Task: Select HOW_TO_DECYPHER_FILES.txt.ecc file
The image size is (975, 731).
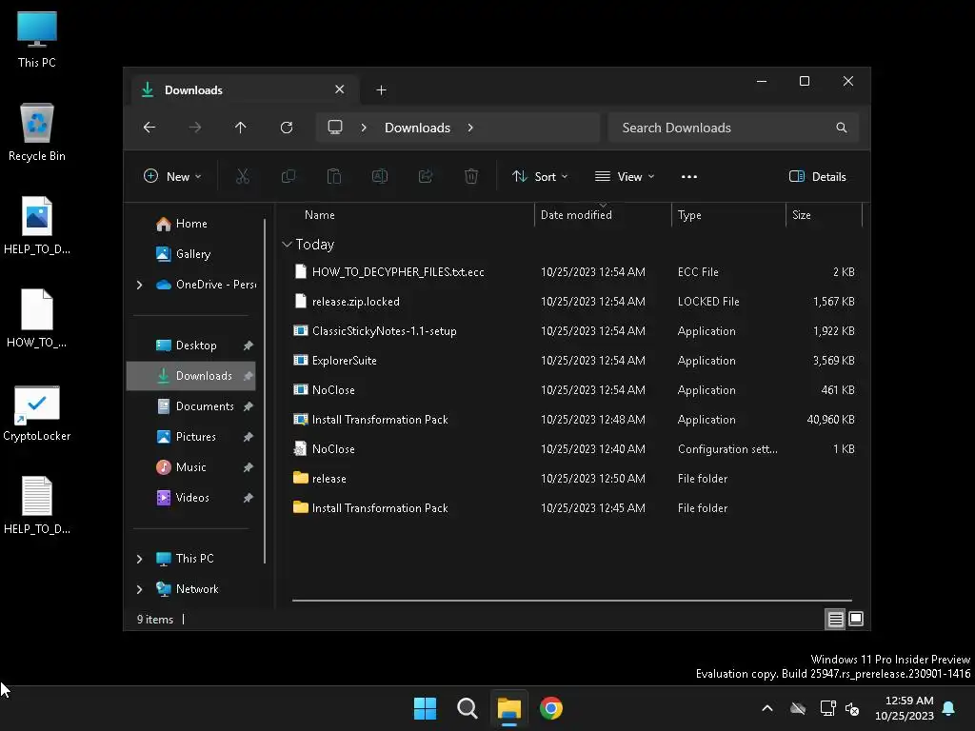Action: tap(572, 272)
